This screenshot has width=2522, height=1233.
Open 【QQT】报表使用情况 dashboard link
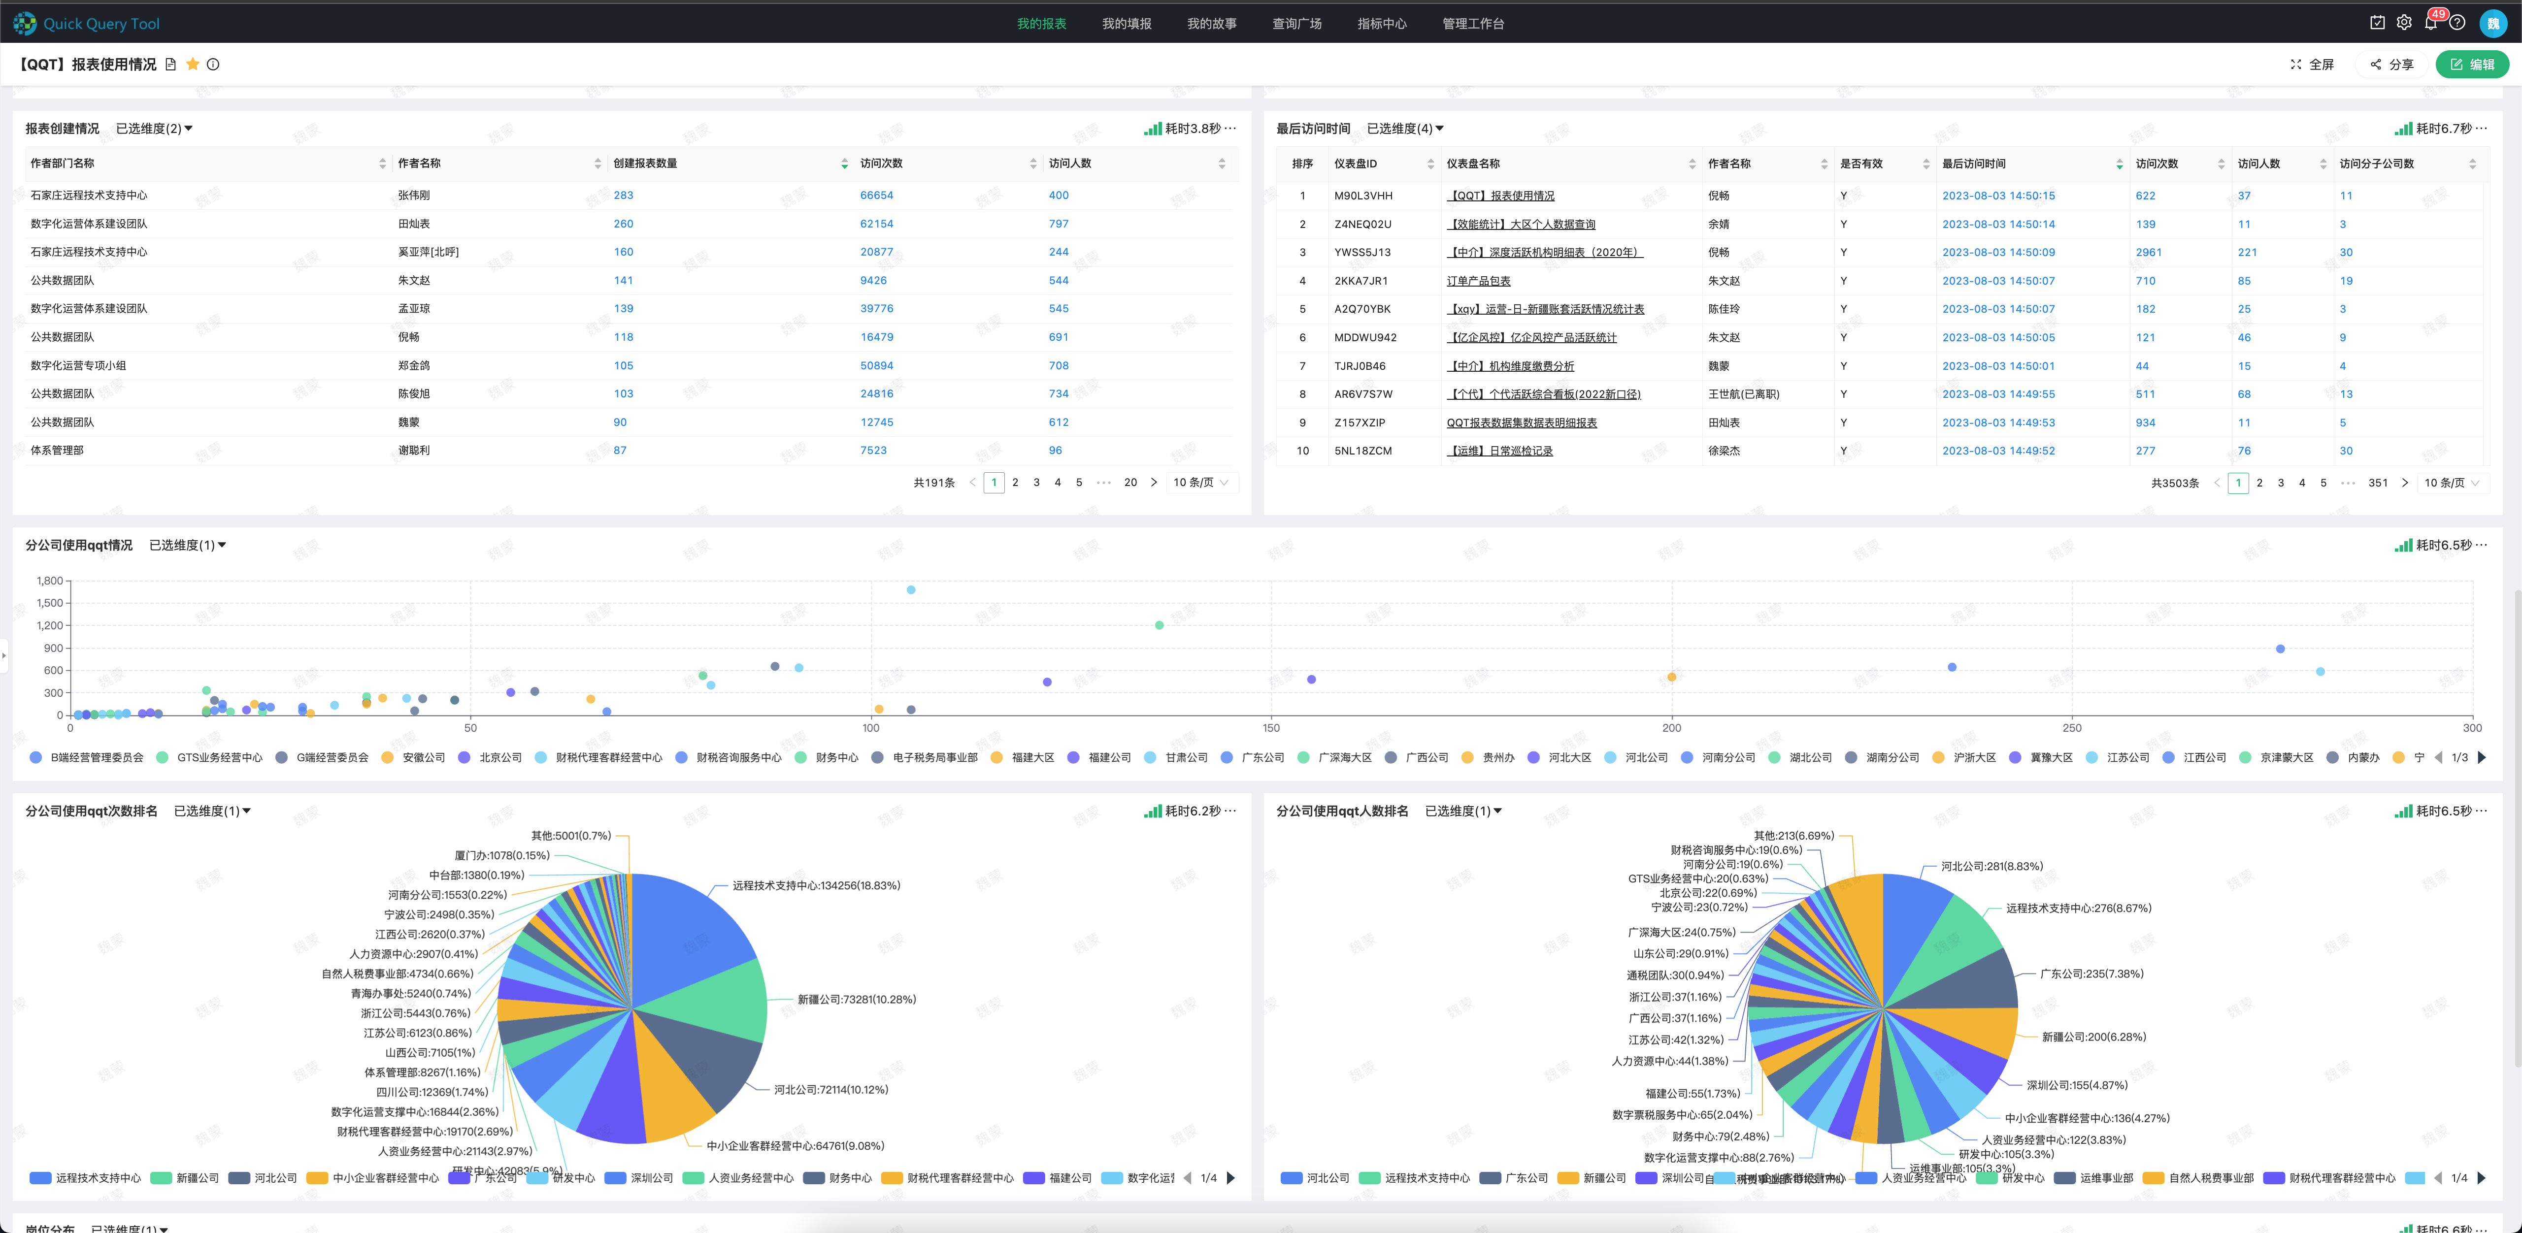pyautogui.click(x=1500, y=195)
